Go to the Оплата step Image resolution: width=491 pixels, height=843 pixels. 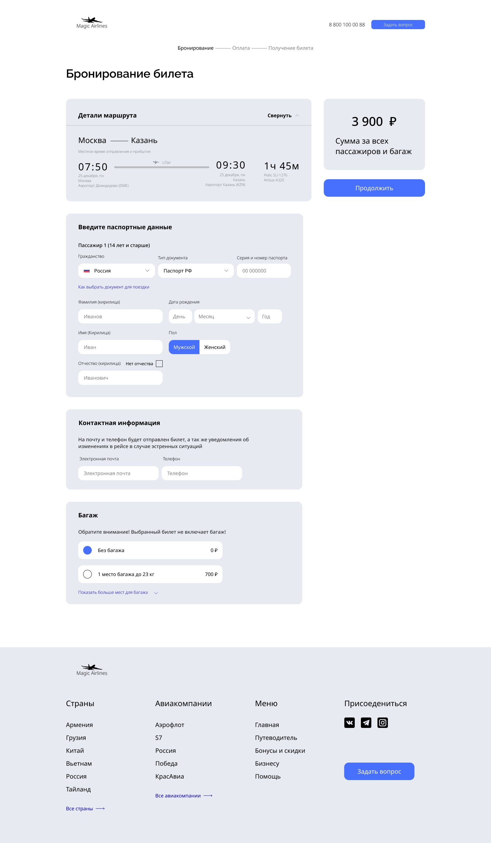point(241,48)
